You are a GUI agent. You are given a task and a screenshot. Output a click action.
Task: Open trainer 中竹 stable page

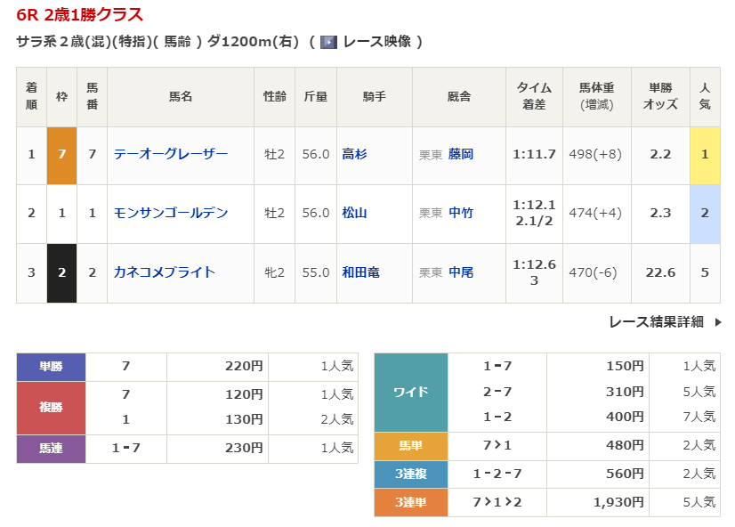coord(461,213)
